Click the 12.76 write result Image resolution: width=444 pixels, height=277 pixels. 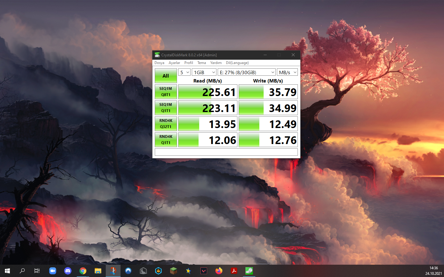(x=268, y=140)
